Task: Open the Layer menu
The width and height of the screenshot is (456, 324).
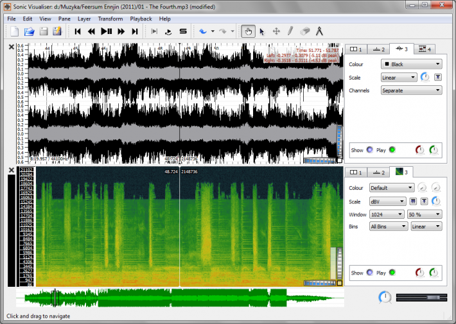Action: 84,19
